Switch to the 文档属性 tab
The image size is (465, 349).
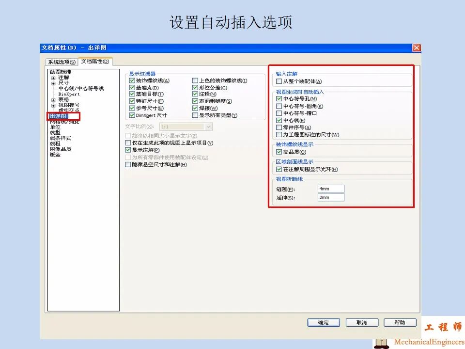(x=94, y=62)
